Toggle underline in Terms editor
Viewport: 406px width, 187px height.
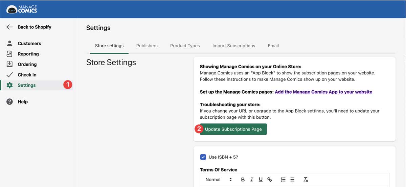[x=261, y=180]
